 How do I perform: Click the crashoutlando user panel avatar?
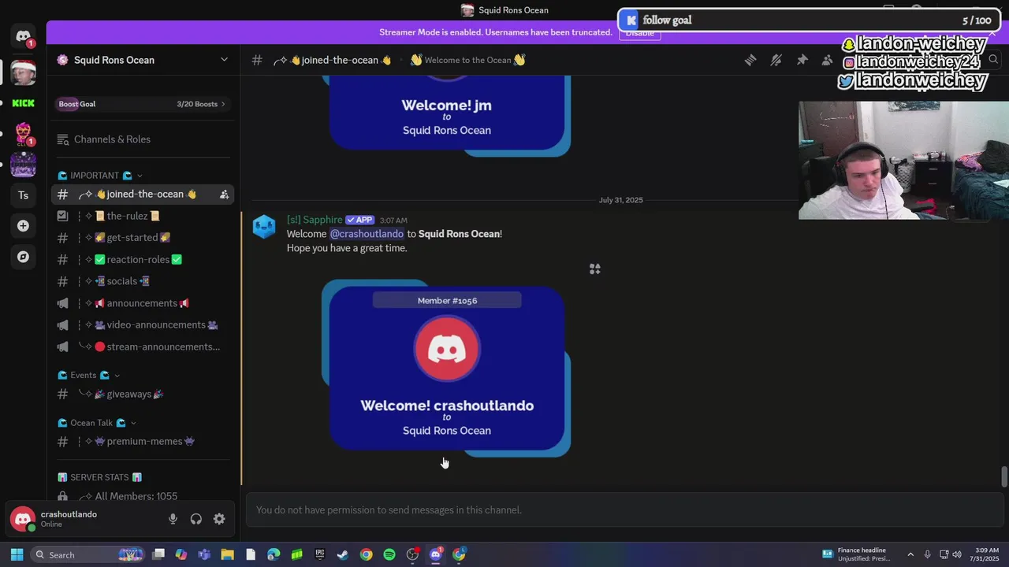[x=23, y=519]
